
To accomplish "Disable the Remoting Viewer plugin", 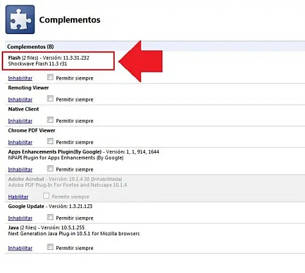I will (x=20, y=100).
